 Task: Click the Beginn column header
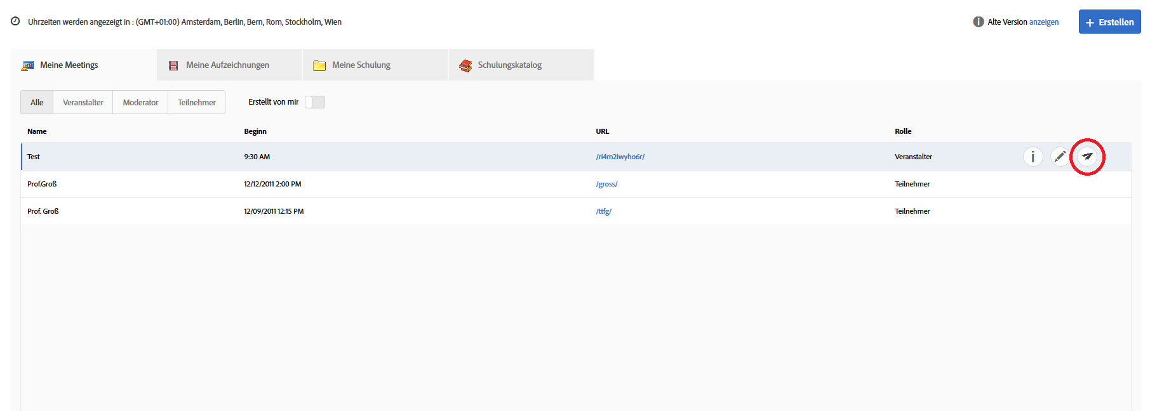click(255, 131)
